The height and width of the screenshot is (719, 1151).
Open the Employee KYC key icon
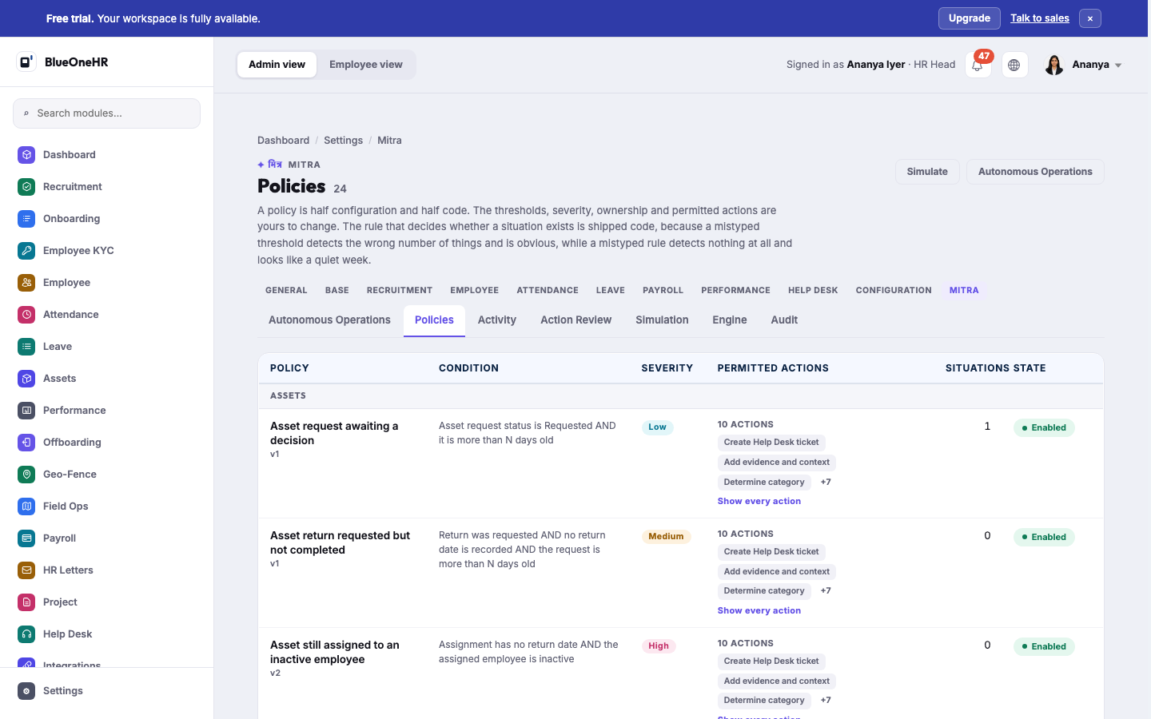(26, 251)
